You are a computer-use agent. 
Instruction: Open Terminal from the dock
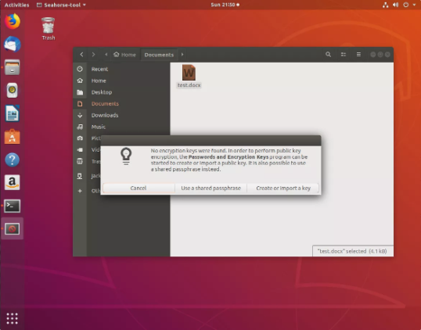point(13,206)
